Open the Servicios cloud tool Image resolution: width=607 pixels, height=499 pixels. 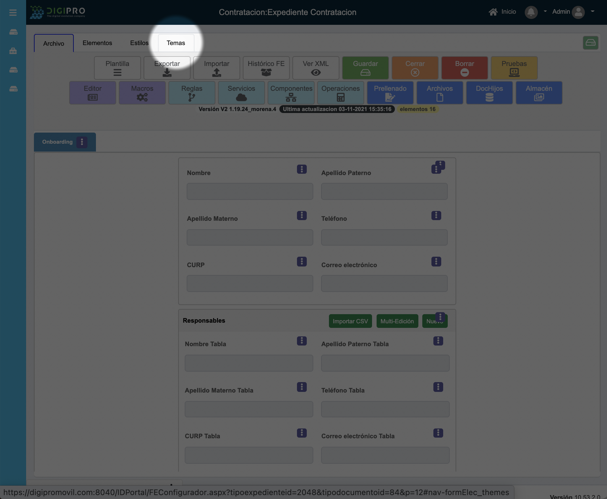coord(241,93)
